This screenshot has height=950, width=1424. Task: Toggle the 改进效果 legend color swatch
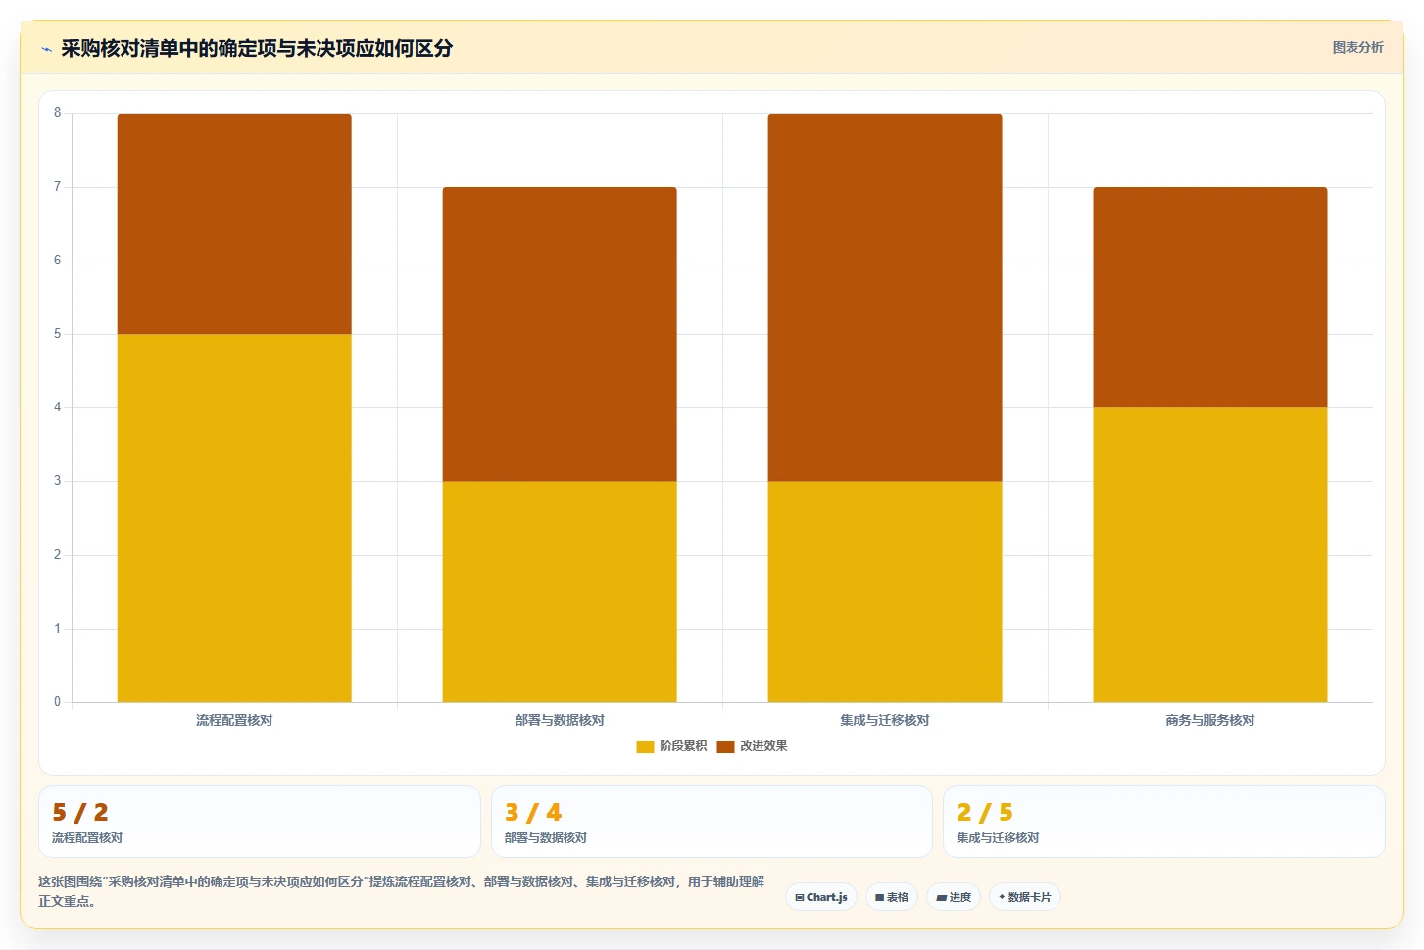725,746
